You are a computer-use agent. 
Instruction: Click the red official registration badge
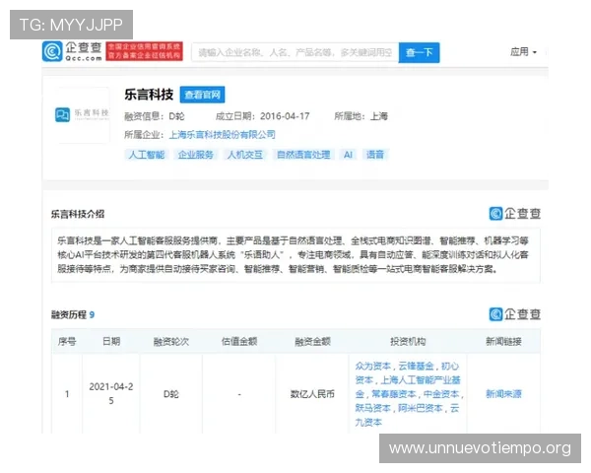[145, 51]
